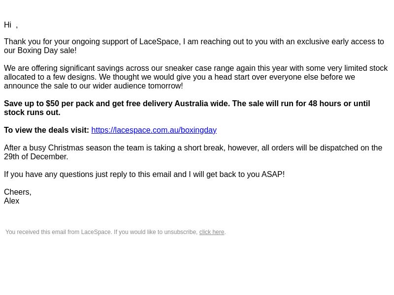
Task: Click the 'We are offering significant savings' line
Action: click(196, 68)
